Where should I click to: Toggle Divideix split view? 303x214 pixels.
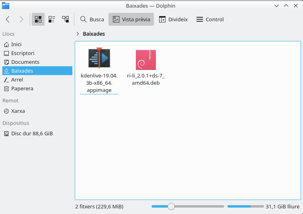(173, 19)
